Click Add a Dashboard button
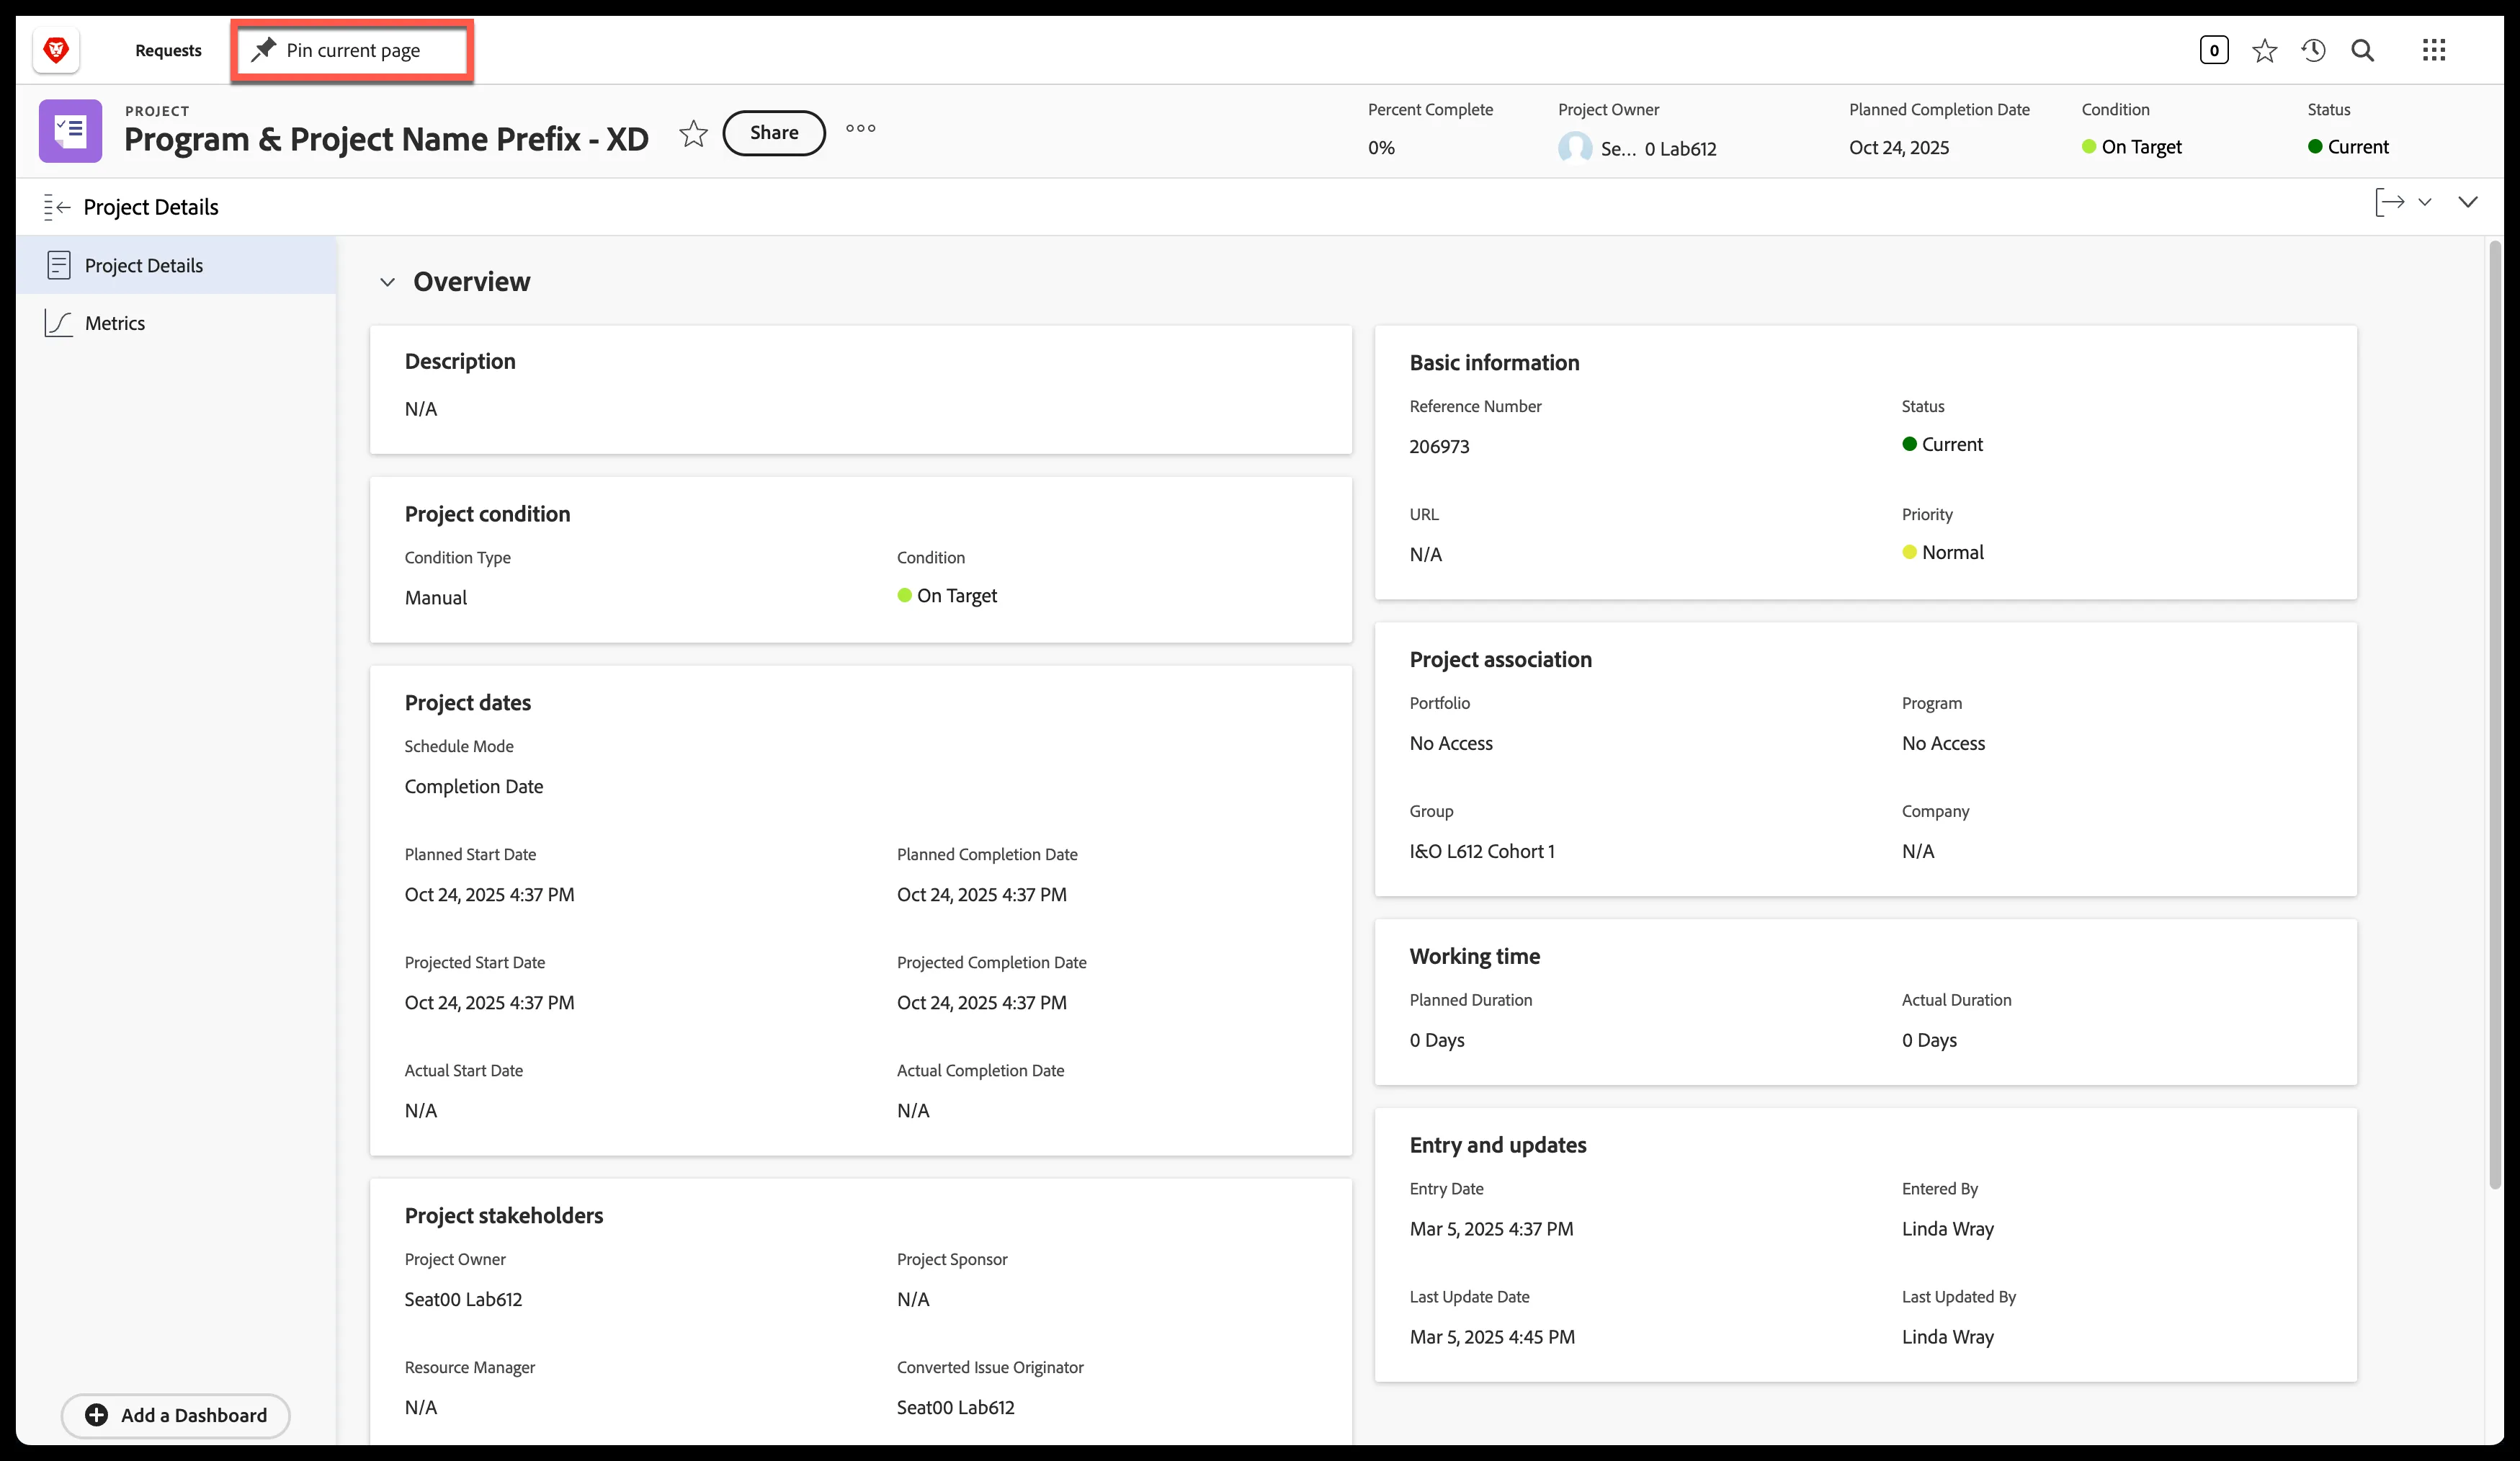 coord(176,1415)
